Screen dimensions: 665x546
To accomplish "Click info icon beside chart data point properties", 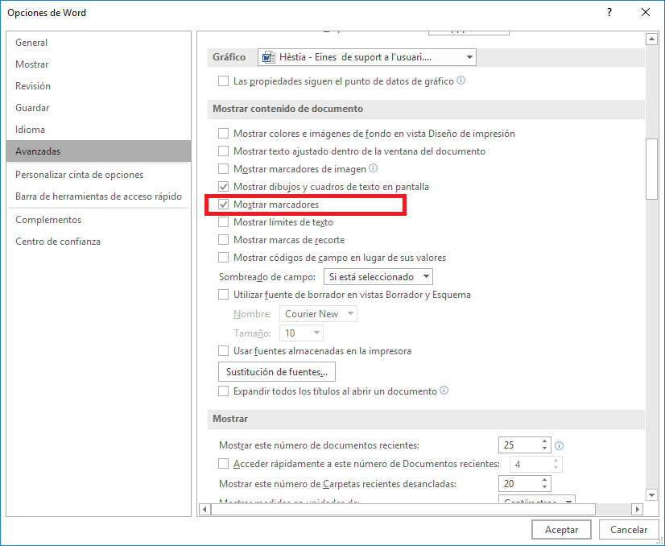I will [461, 81].
